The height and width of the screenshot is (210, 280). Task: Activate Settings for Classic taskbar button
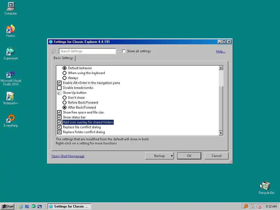(69, 206)
